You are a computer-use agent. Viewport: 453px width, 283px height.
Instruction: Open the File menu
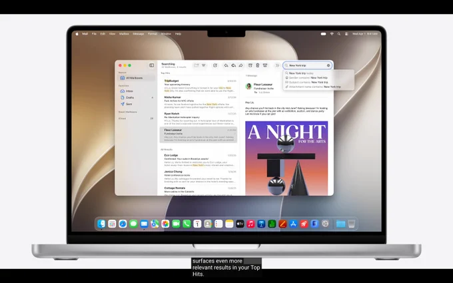94,34
